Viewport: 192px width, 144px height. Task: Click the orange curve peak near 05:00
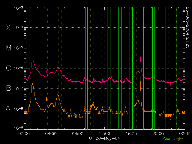tap(58, 95)
